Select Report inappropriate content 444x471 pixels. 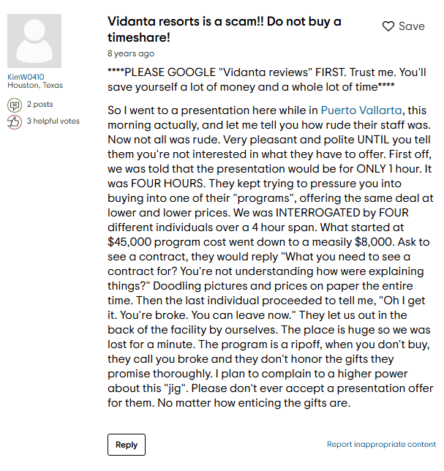381,444
